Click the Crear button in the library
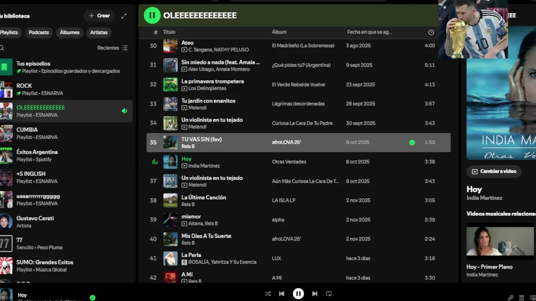The image size is (536, 301). (x=99, y=16)
